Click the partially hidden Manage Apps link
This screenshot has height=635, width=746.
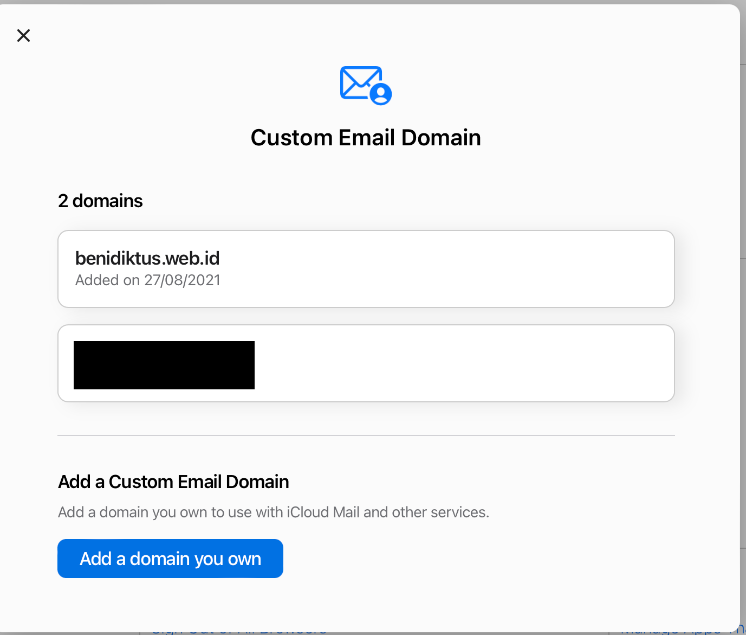672,631
